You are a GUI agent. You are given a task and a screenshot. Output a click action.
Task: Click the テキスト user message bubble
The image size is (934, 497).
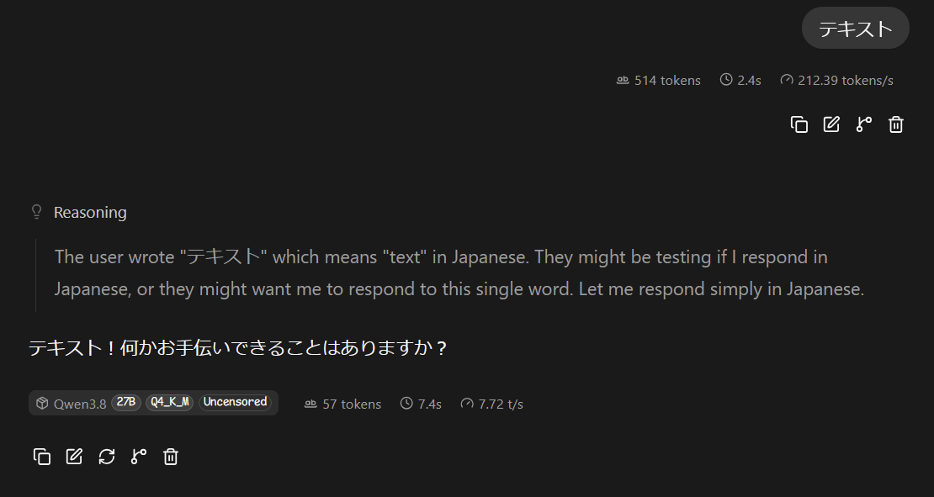point(856,28)
